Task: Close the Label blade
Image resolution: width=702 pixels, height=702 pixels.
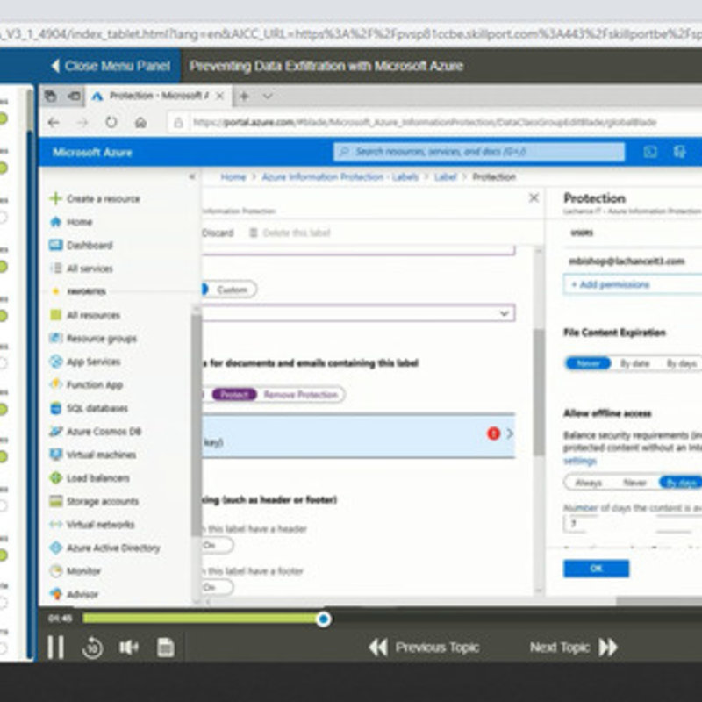Action: (534, 197)
